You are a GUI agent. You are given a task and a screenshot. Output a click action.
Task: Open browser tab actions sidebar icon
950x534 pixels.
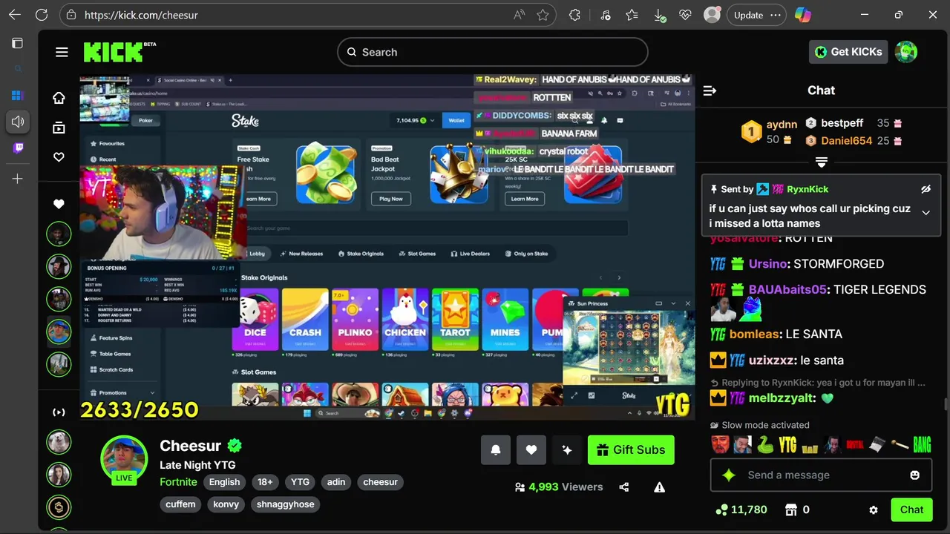(18, 43)
